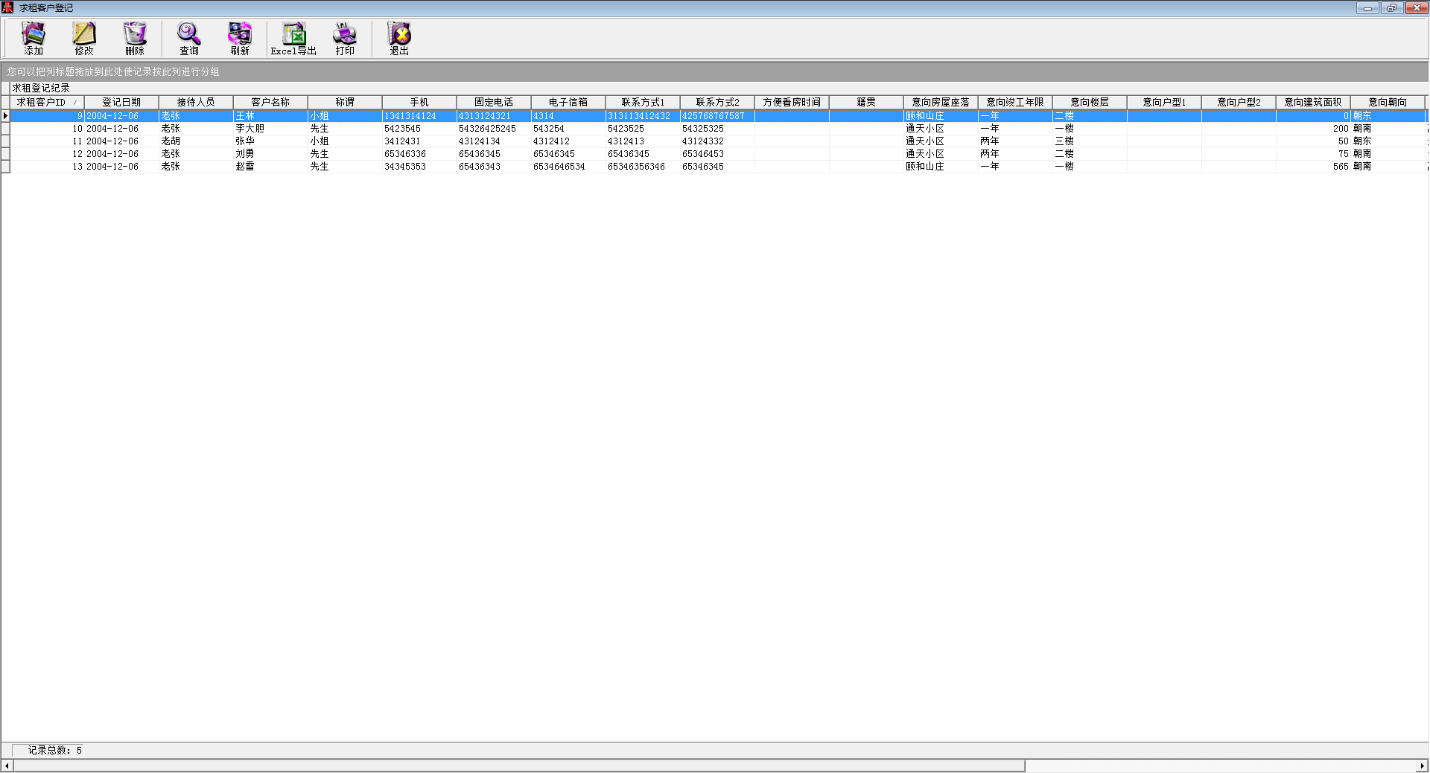The image size is (1430, 773).
Task: Click the 意向户型1 column header
Action: [x=1164, y=102]
